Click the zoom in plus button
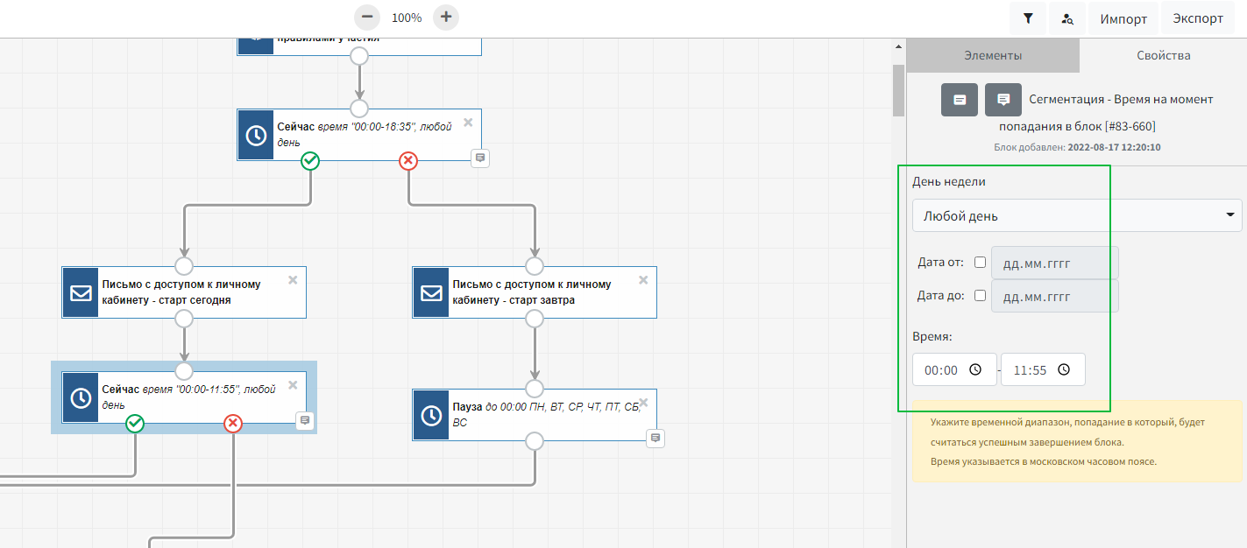 click(445, 17)
